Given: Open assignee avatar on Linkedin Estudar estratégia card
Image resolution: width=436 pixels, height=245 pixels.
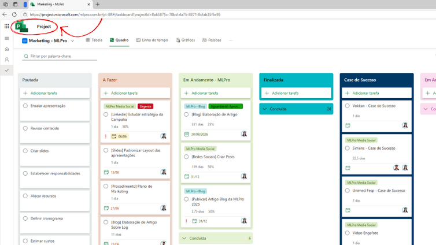Looking at the screenshot, I should click(164, 136).
